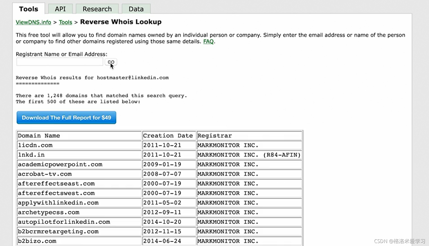
Task: Click the 1,248 domains matched text line
Action: click(x=101, y=96)
